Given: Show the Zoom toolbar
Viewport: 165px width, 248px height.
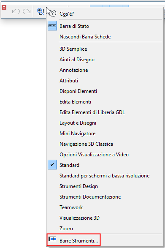Looking at the screenshot, I should point(105,229).
